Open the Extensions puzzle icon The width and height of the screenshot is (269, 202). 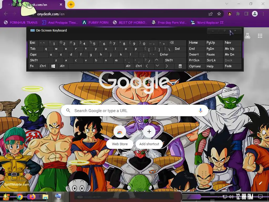point(238,14)
